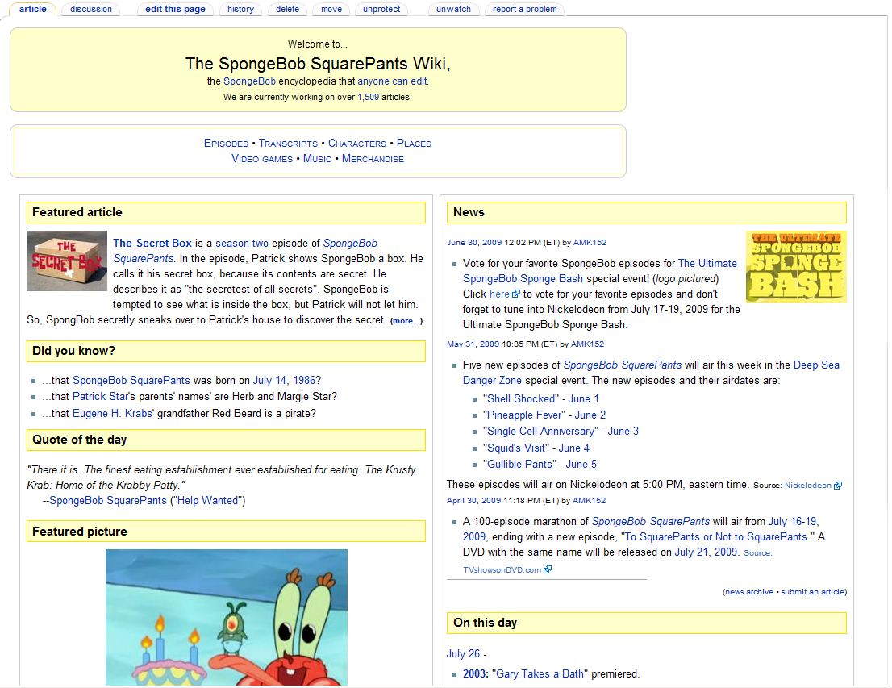
Task: Open The Secret Box article link
Action: tap(152, 243)
